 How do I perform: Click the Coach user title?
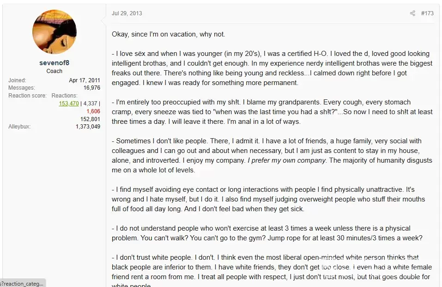click(54, 71)
